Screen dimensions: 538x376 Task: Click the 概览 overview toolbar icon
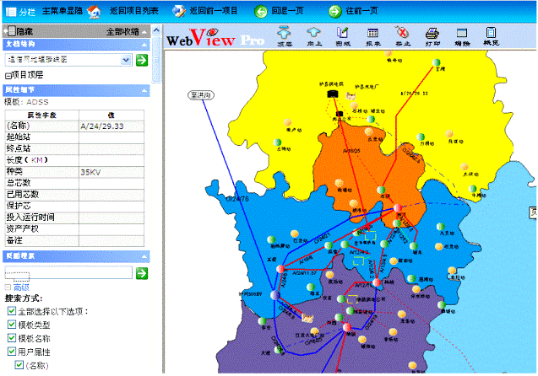click(x=492, y=35)
